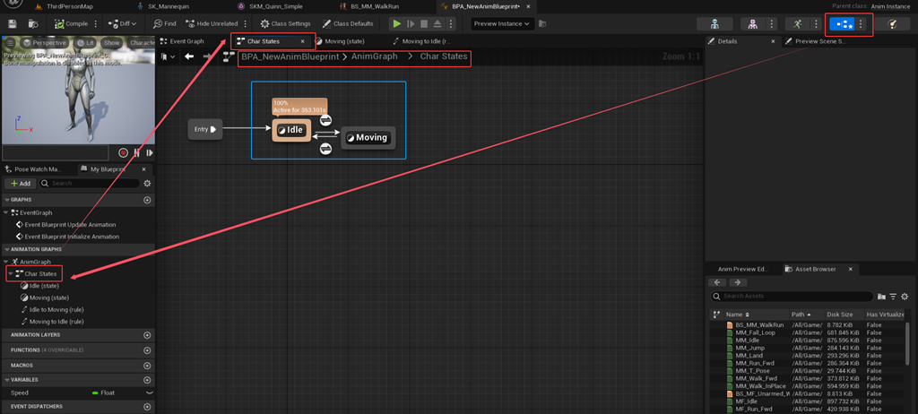
Task: Toggle the Lit view mode button
Action: (x=85, y=43)
